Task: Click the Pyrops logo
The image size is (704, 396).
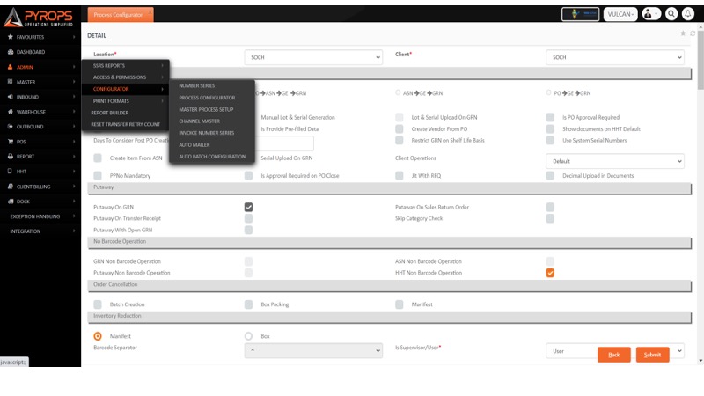Action: click(38, 17)
